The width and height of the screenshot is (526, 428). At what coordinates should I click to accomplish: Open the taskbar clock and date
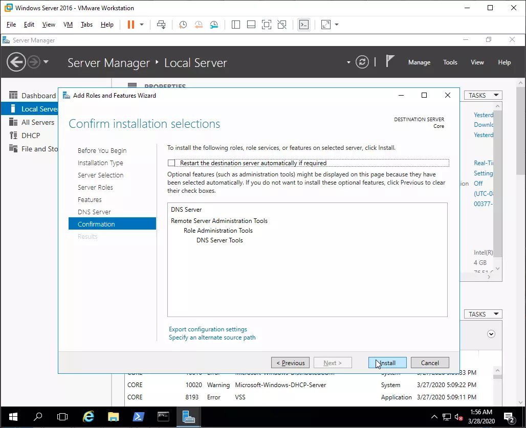coord(481,417)
